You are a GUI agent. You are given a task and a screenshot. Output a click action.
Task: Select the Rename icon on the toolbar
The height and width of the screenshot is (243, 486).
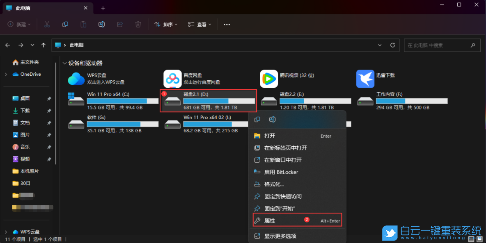pos(101,24)
